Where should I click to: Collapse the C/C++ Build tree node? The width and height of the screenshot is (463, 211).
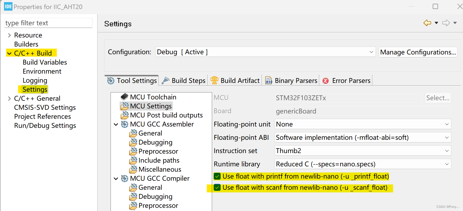click(9, 53)
